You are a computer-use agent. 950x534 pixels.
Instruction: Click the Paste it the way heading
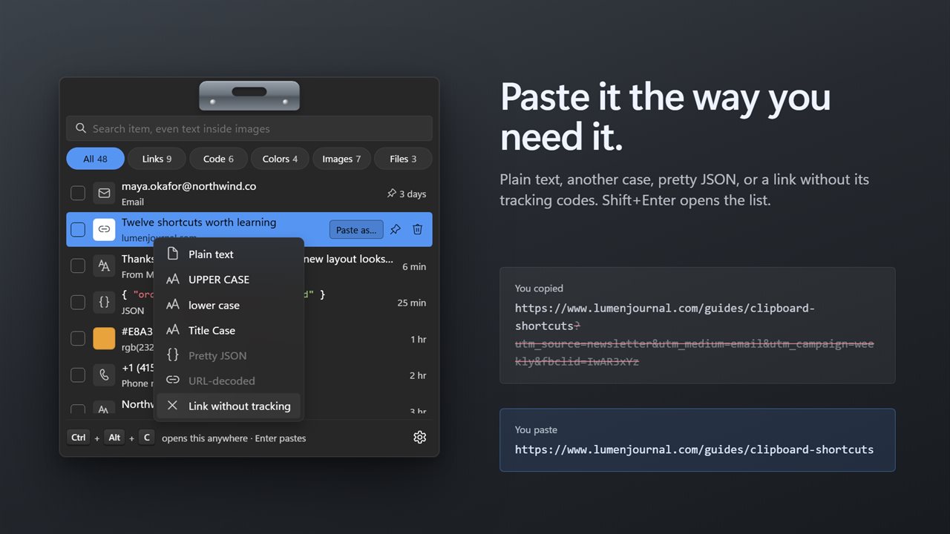[x=666, y=116]
